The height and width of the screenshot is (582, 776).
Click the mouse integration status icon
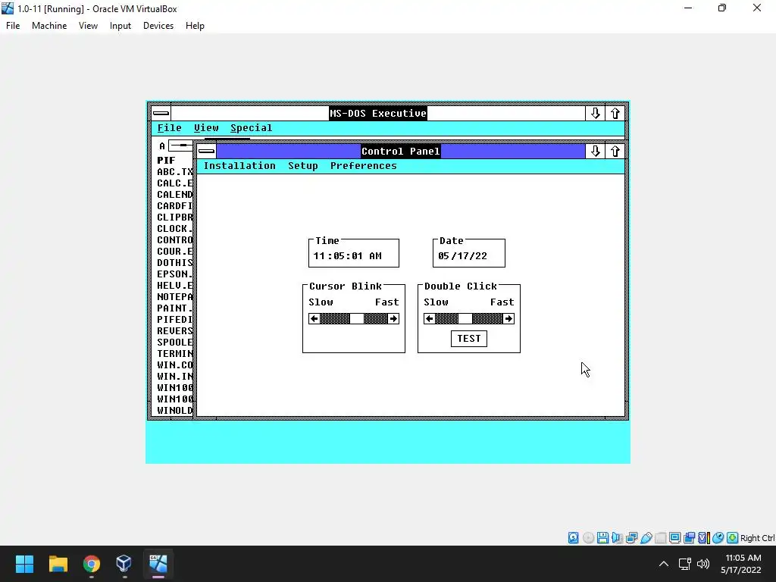click(718, 538)
